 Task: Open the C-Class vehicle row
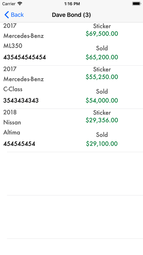click(x=71, y=87)
